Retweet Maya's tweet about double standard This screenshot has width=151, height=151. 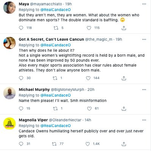(56, 28)
